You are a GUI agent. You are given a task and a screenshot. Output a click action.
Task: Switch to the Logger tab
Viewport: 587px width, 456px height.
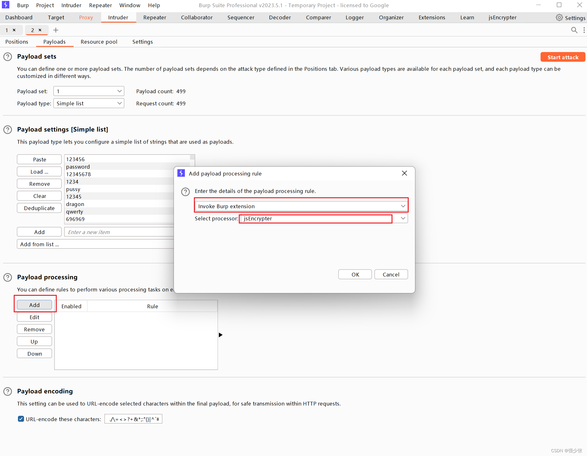(x=355, y=17)
